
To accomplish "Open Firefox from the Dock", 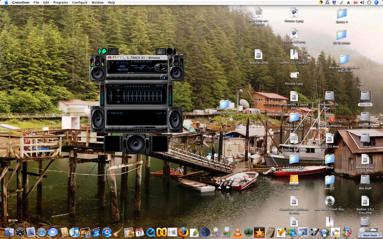I will click(183, 232).
